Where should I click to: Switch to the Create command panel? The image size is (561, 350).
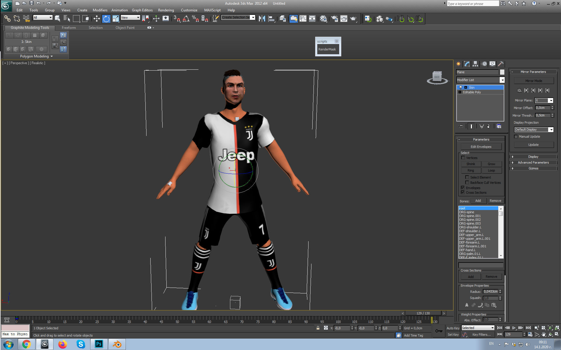(459, 64)
